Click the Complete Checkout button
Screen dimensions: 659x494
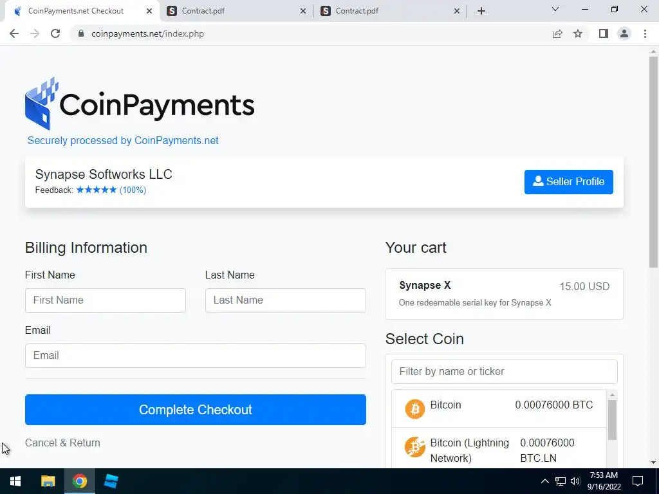(196, 410)
